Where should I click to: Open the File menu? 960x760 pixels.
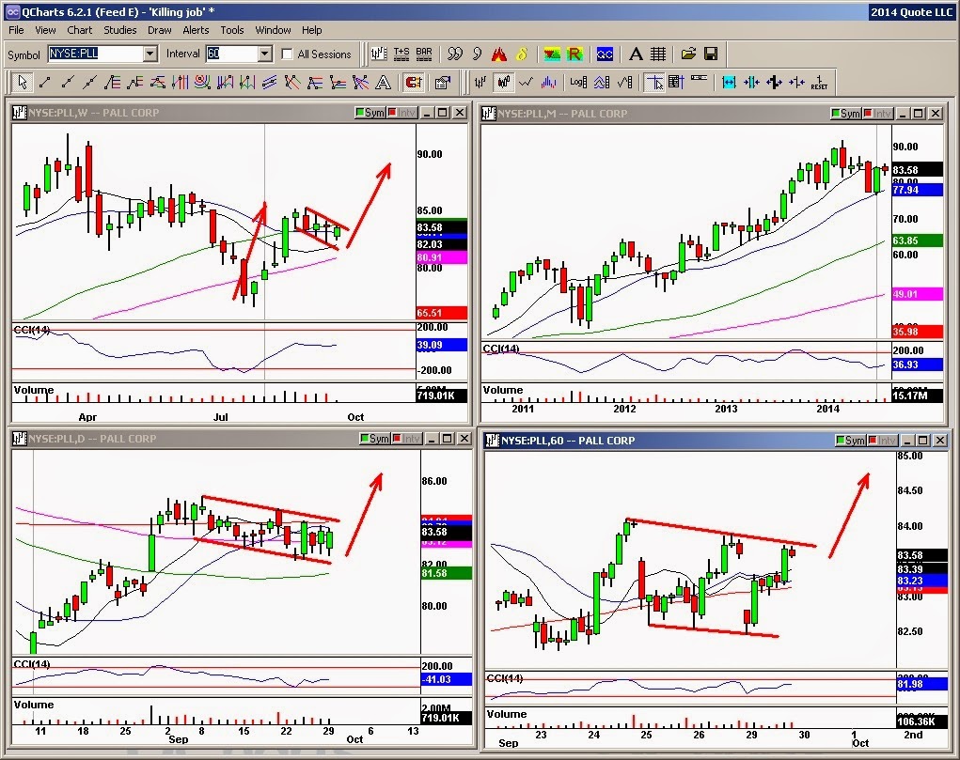pos(17,30)
